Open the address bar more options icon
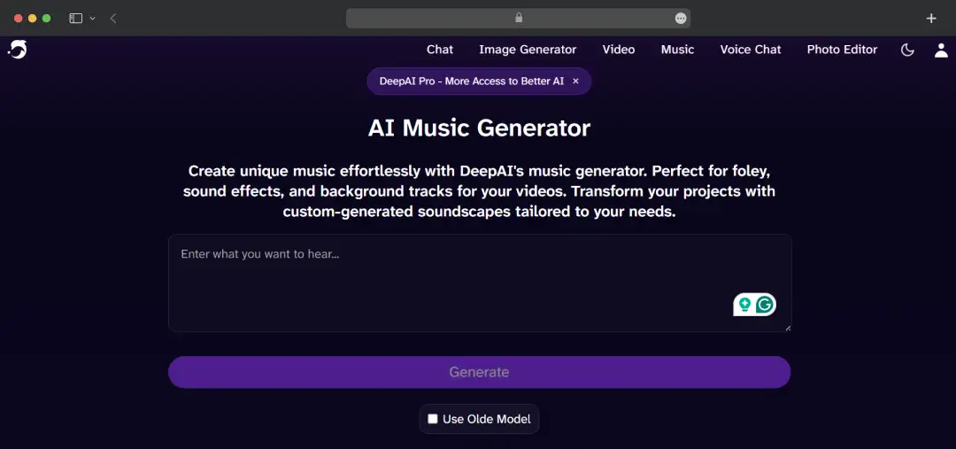Screen dimensions: 956x449 click(x=681, y=19)
